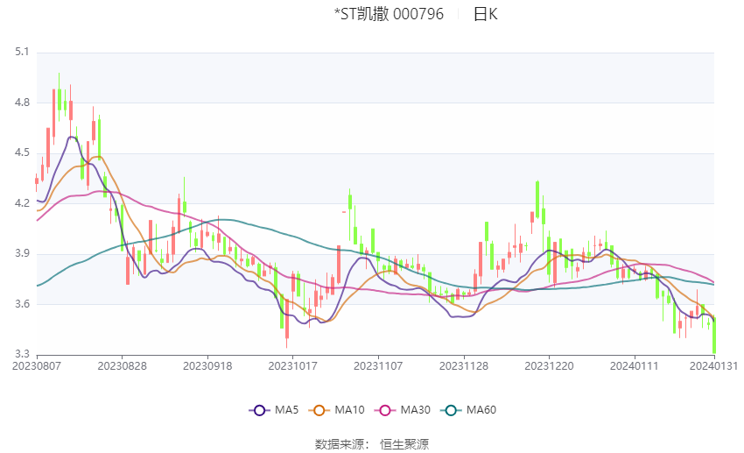Select the 20231220 date axis label
The width and height of the screenshot is (744, 453).
pos(549,366)
